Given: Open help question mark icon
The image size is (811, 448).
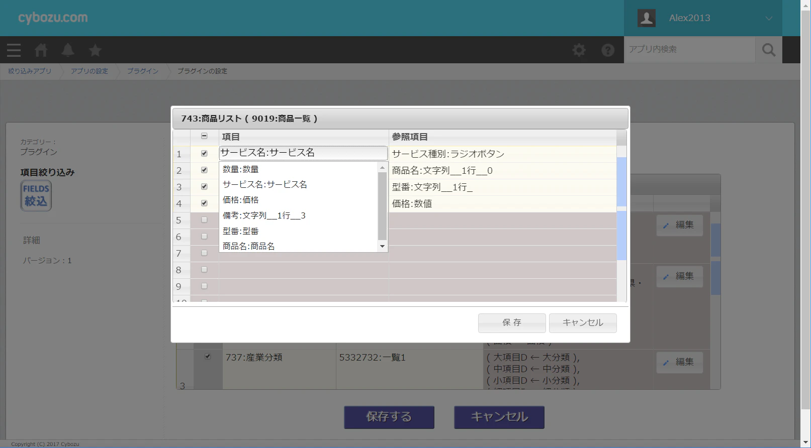Looking at the screenshot, I should (608, 50).
